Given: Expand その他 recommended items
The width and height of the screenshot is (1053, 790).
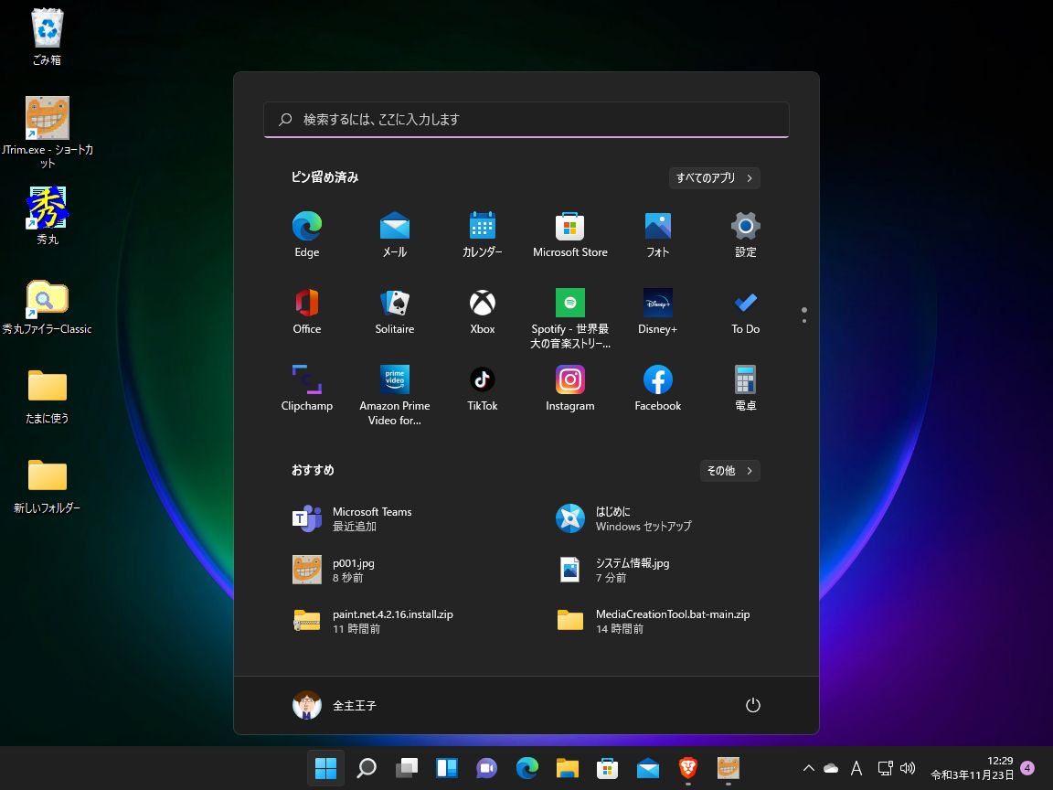Looking at the screenshot, I should click(730, 471).
